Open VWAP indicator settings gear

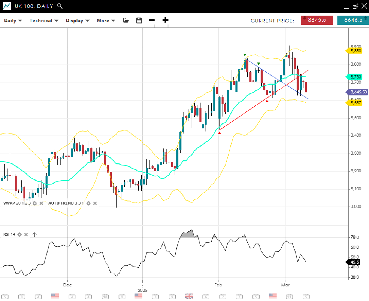[35, 203]
